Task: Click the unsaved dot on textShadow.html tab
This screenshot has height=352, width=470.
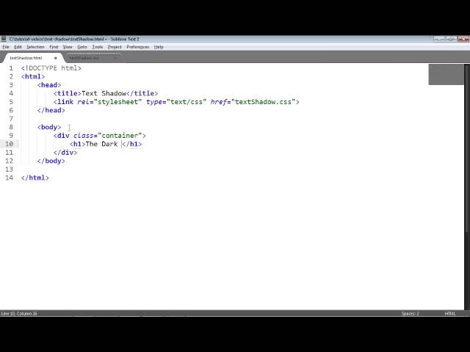Action: click(x=56, y=58)
